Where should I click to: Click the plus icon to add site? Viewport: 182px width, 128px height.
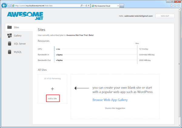click(x=52, y=89)
